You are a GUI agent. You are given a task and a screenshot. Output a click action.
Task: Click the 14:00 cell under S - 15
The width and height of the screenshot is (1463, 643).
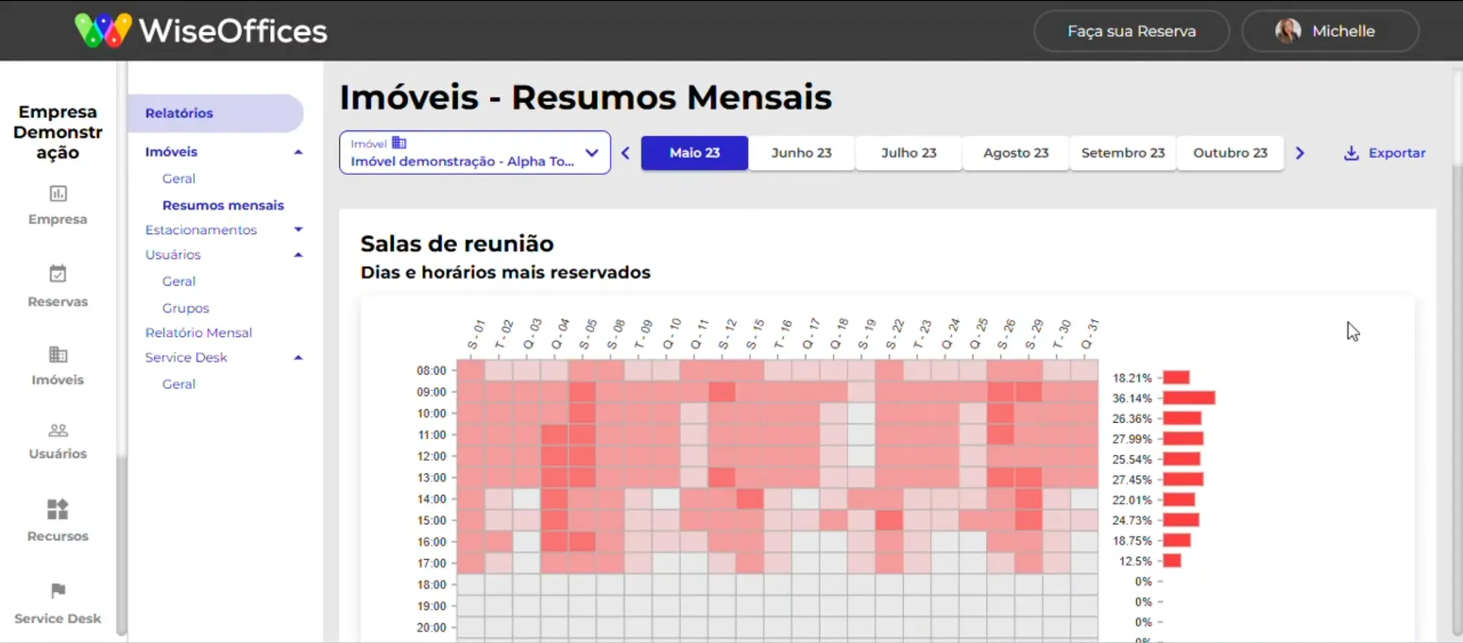750,499
